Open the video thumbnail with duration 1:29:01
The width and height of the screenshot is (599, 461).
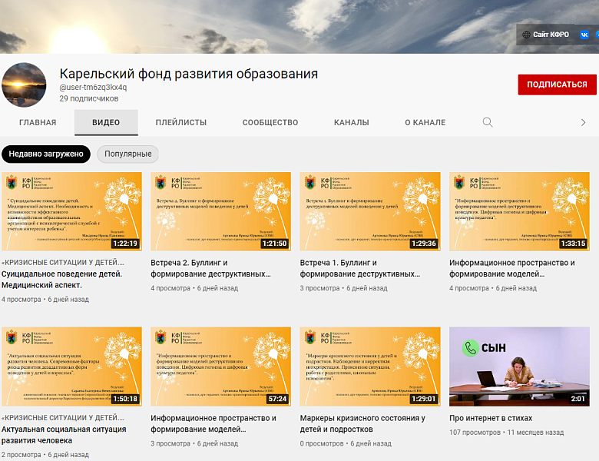370,366
